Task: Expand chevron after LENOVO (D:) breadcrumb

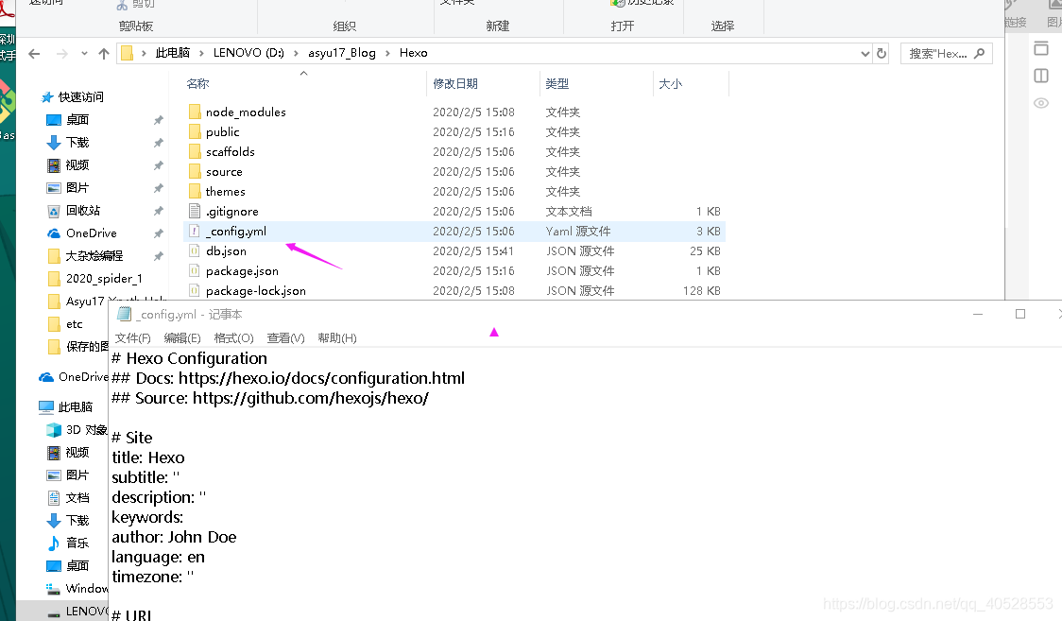Action: 296,53
